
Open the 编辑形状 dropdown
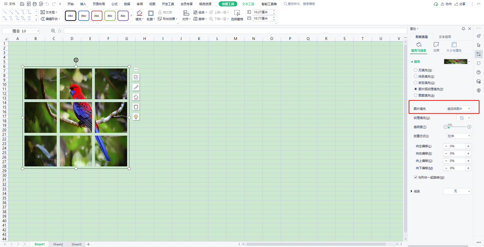pos(50,19)
